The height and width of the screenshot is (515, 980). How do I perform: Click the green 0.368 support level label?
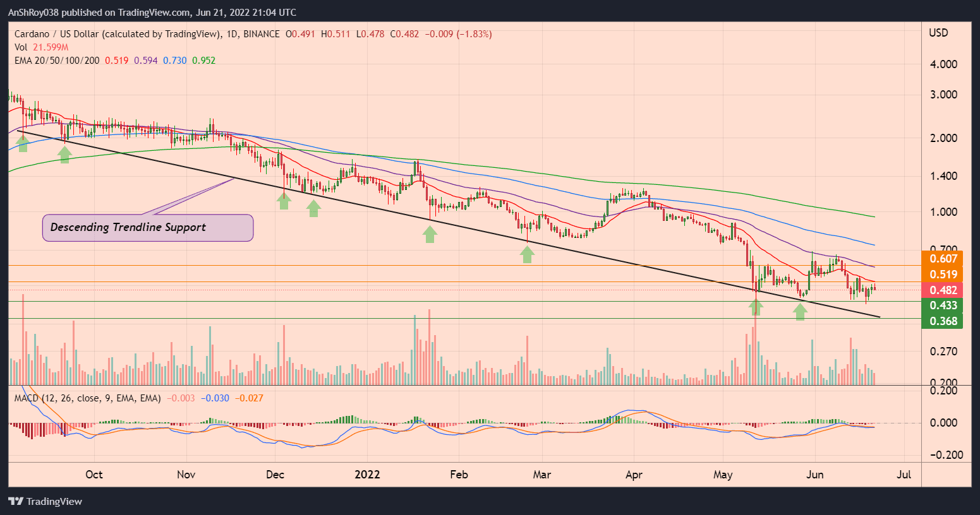(x=942, y=321)
